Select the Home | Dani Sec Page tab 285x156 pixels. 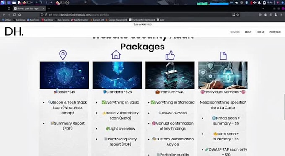pos(29,8)
